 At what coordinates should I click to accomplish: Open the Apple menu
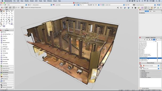click(x=2, y=1)
